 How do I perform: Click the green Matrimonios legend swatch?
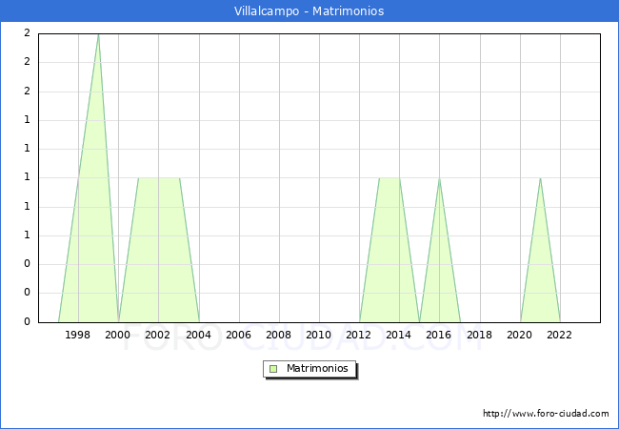273,369
